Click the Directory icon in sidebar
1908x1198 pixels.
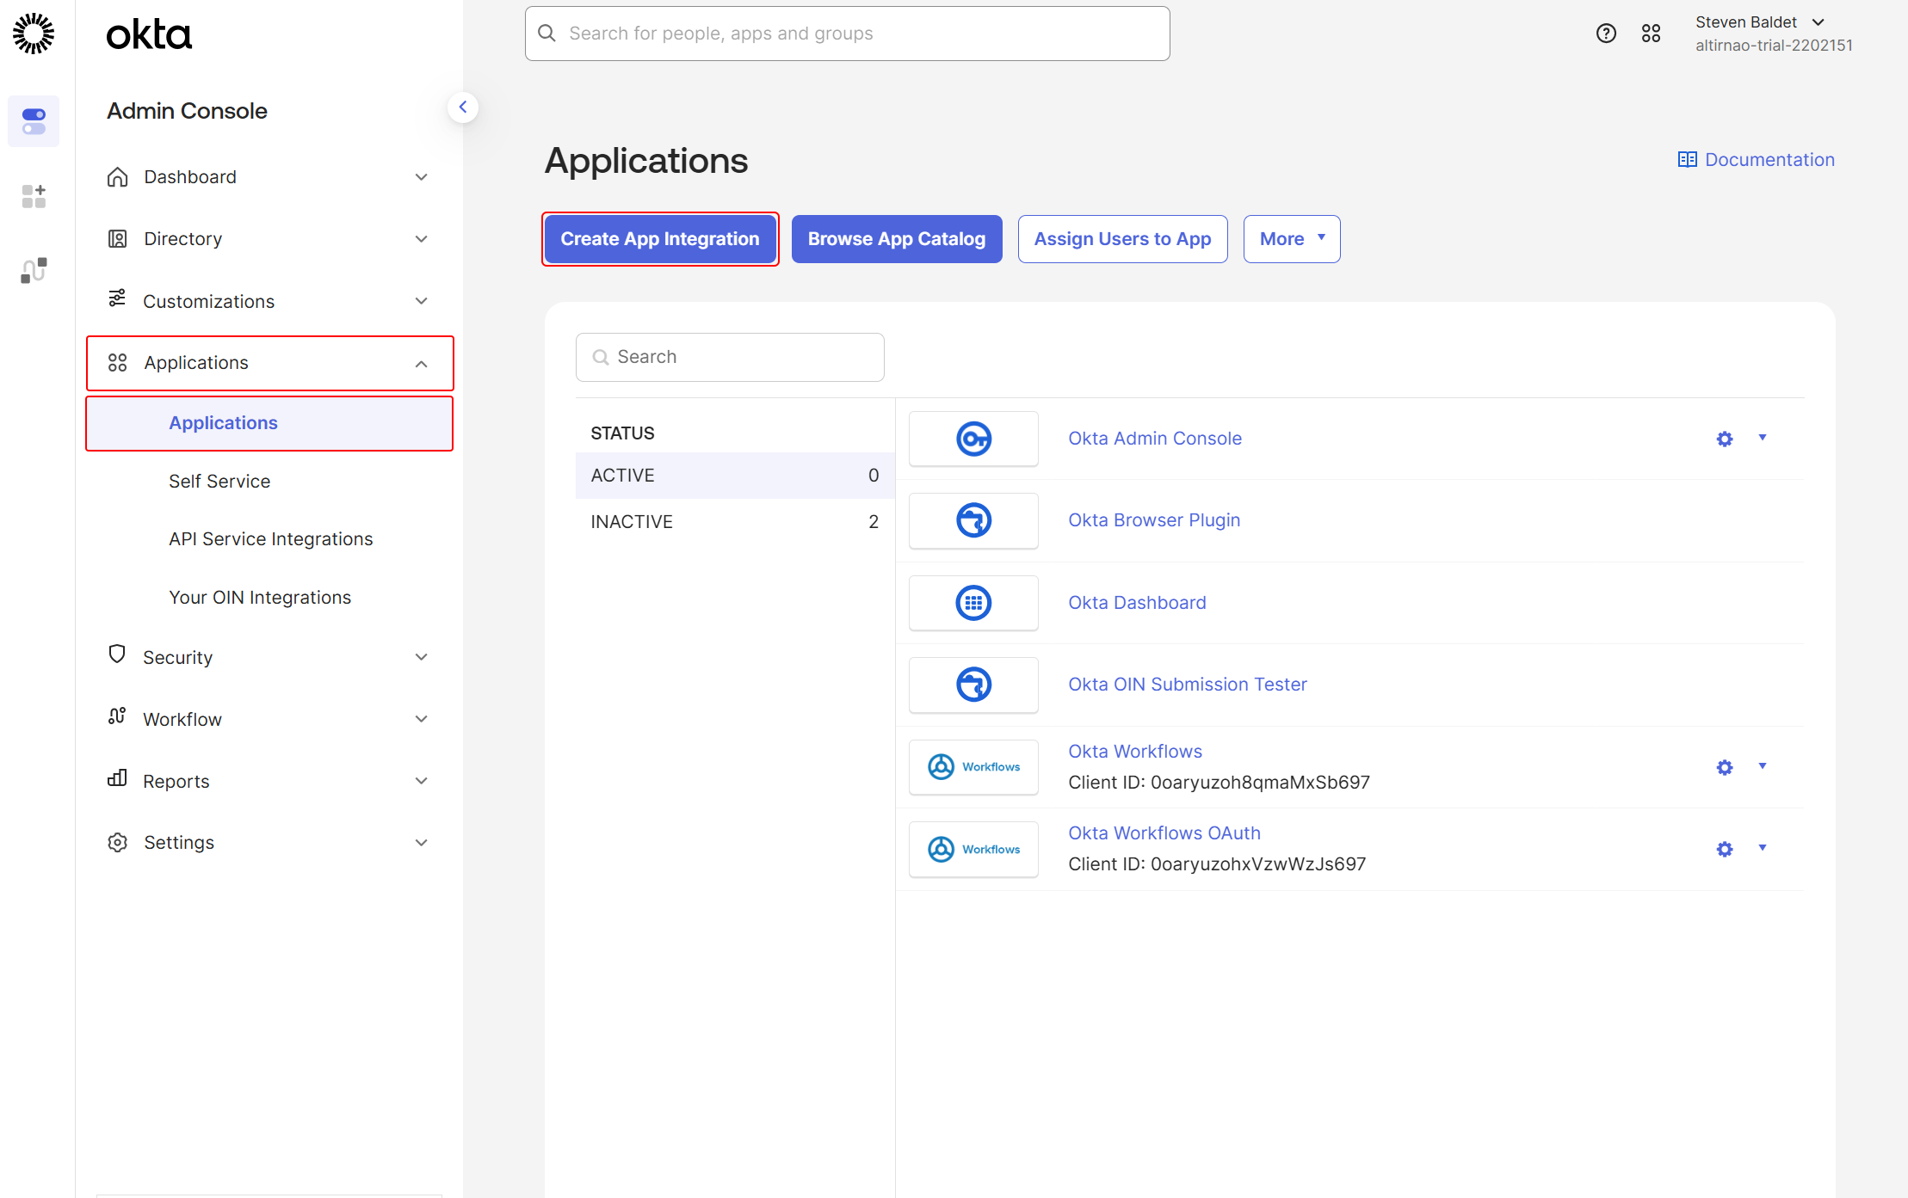117,239
